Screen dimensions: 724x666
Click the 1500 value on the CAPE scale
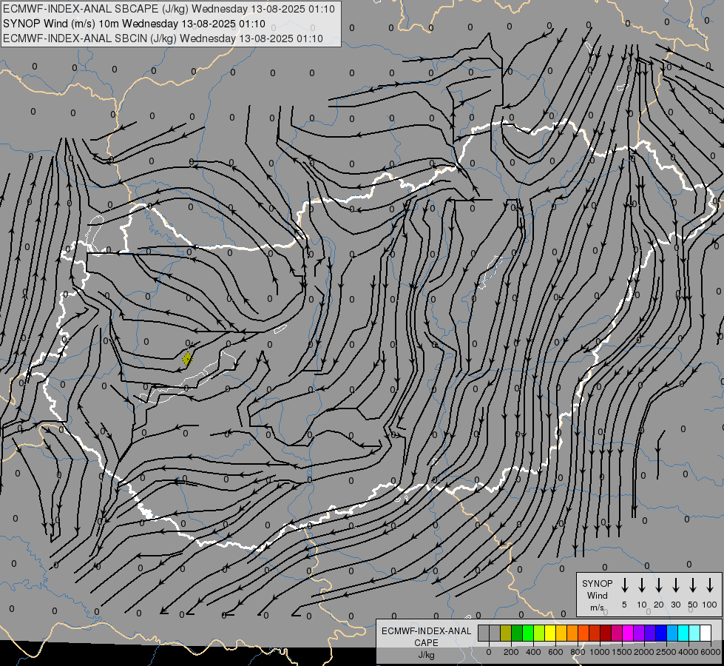tap(622, 652)
